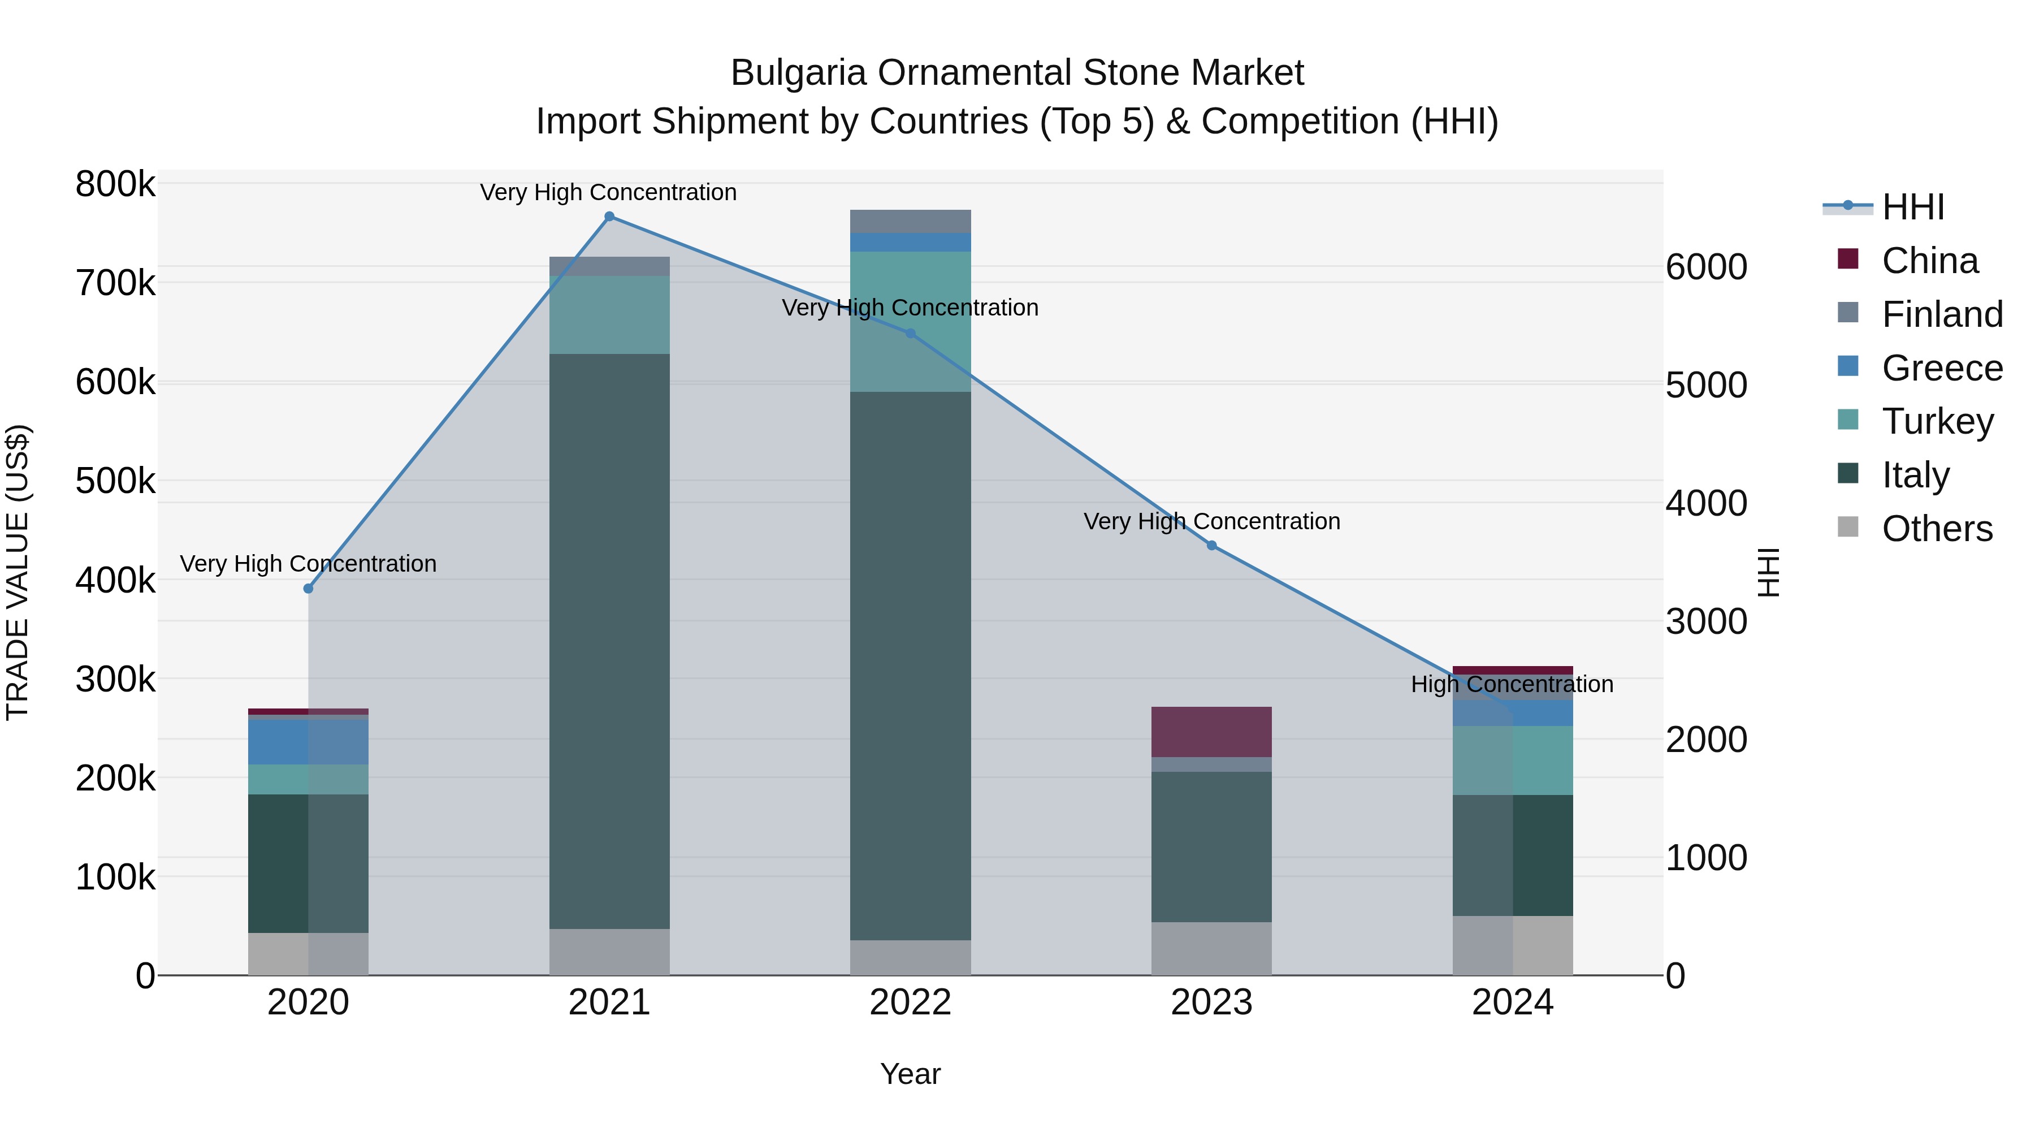Select the Italy segment of the 2022 bar
The image size is (2035, 1145).
pyautogui.click(x=910, y=666)
